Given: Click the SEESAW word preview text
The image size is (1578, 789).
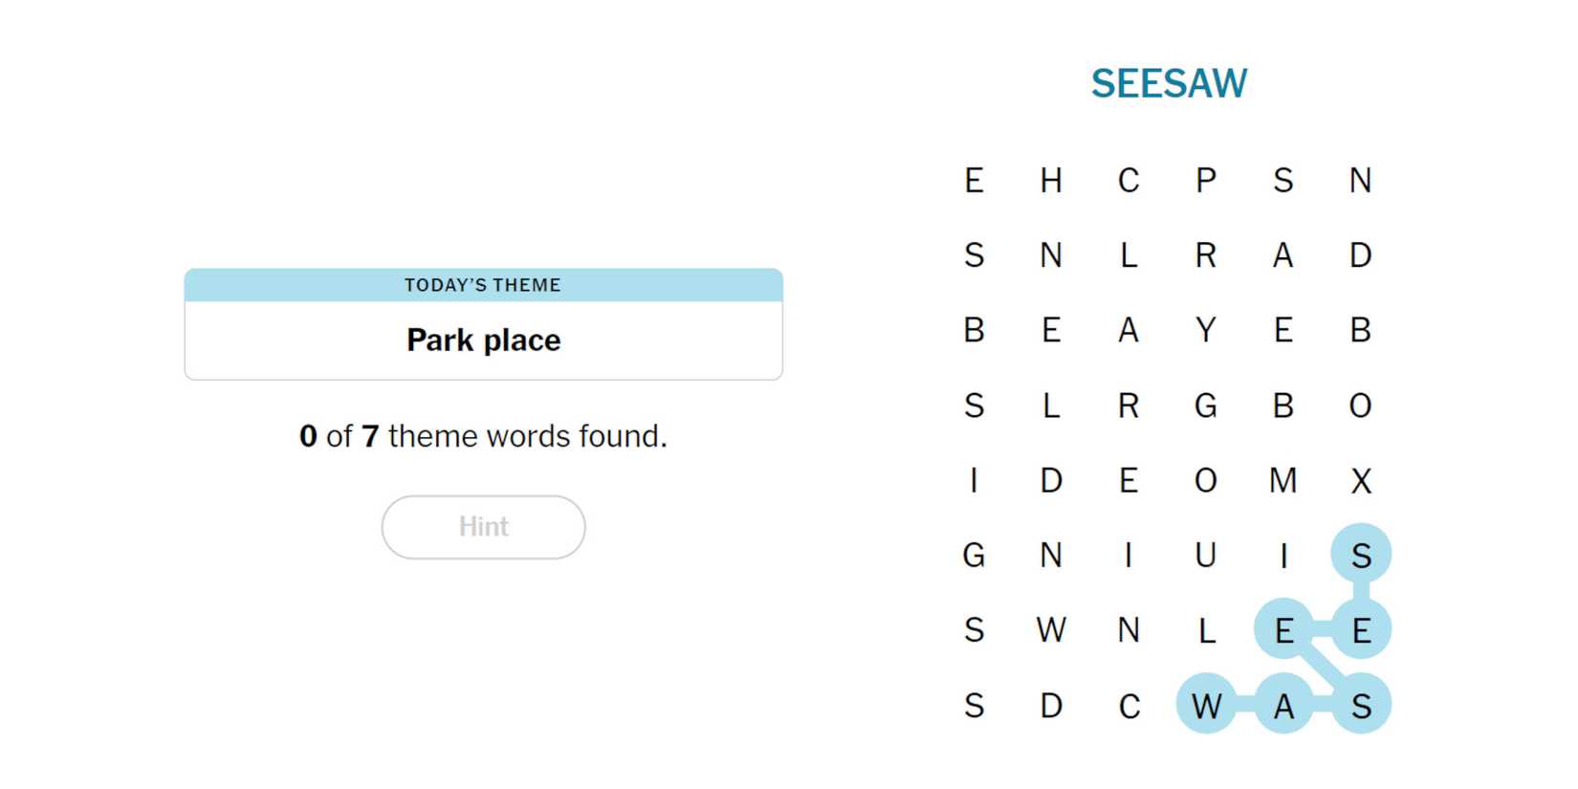Looking at the screenshot, I should [1169, 83].
